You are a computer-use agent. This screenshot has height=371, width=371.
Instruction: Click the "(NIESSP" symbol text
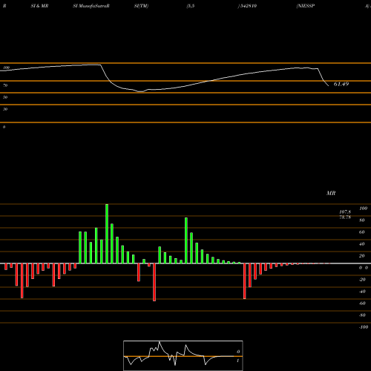point(306,6)
